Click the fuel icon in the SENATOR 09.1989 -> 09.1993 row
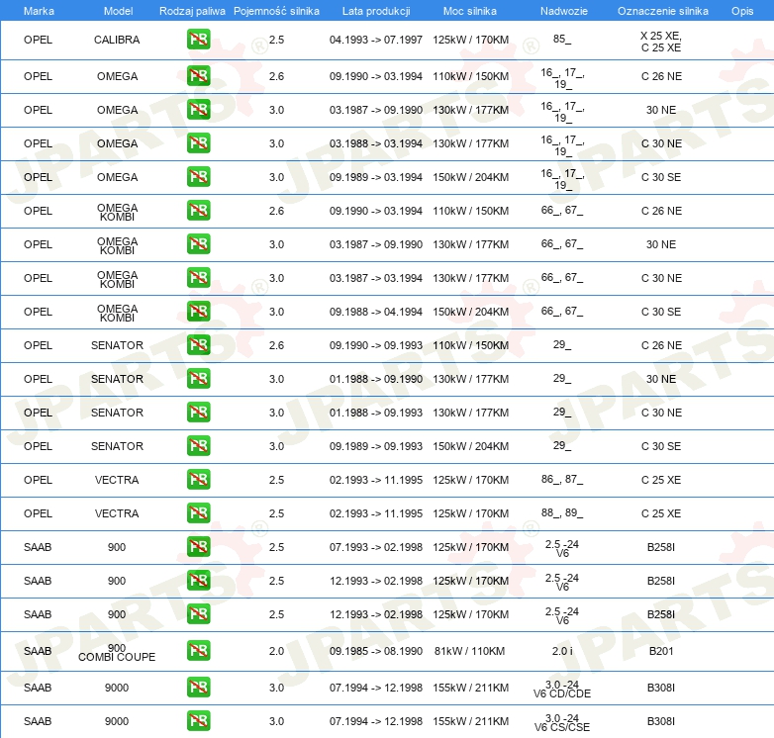774x738 pixels. [198, 445]
